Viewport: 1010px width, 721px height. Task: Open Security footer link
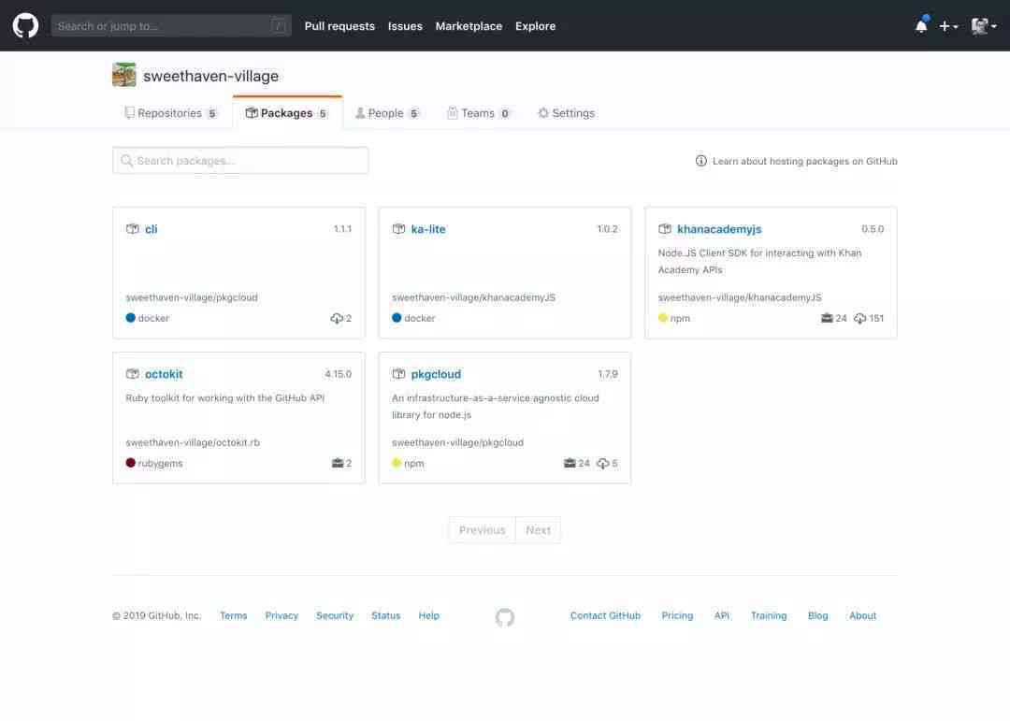pos(335,615)
